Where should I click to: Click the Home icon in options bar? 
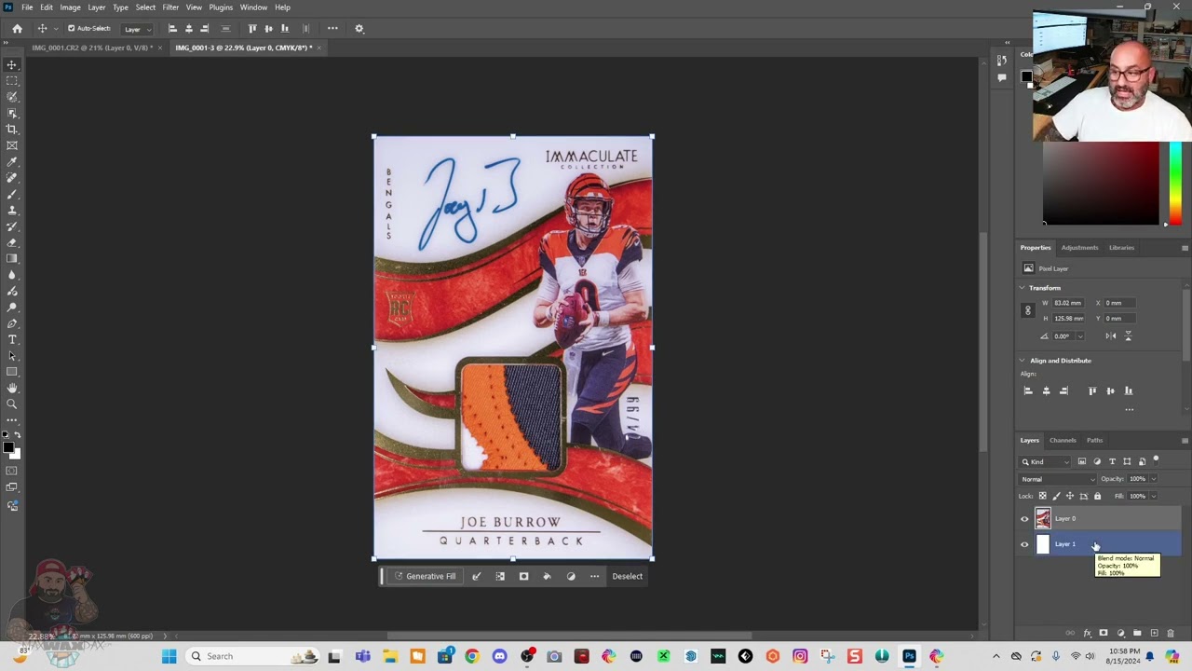click(x=17, y=28)
